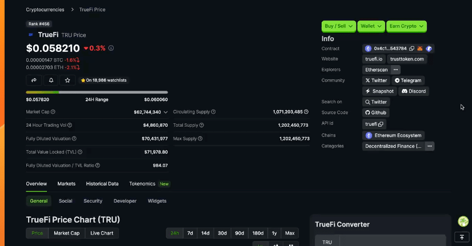Select 30d chart range
Viewport: 472px width, 246px height.
(x=222, y=233)
